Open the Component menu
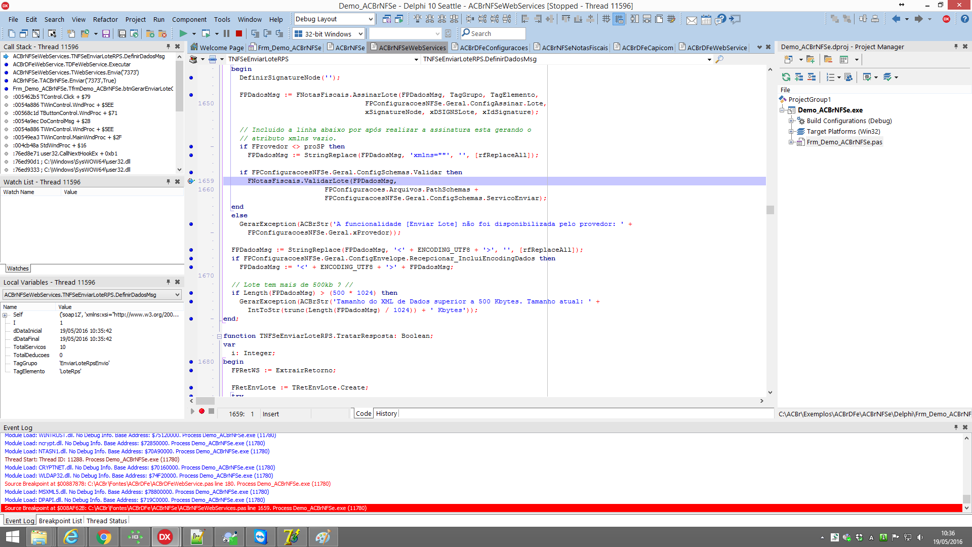This screenshot has width=972, height=547. [189, 19]
